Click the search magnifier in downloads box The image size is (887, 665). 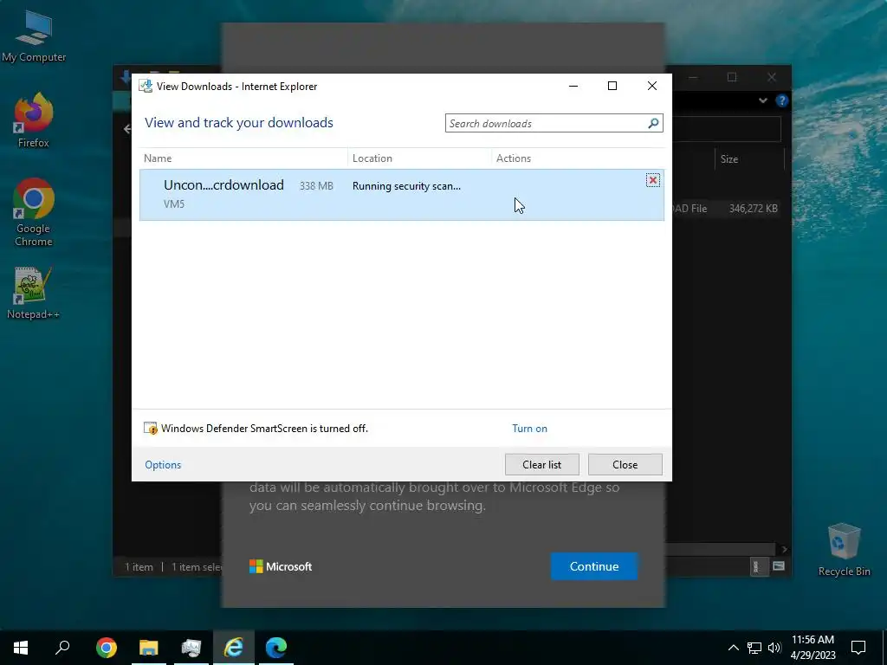pos(653,123)
